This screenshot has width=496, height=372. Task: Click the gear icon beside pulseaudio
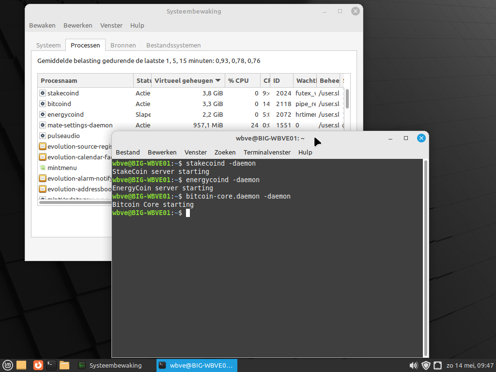click(x=43, y=136)
